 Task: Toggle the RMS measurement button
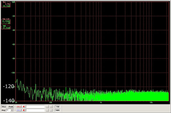(x=58, y=110)
